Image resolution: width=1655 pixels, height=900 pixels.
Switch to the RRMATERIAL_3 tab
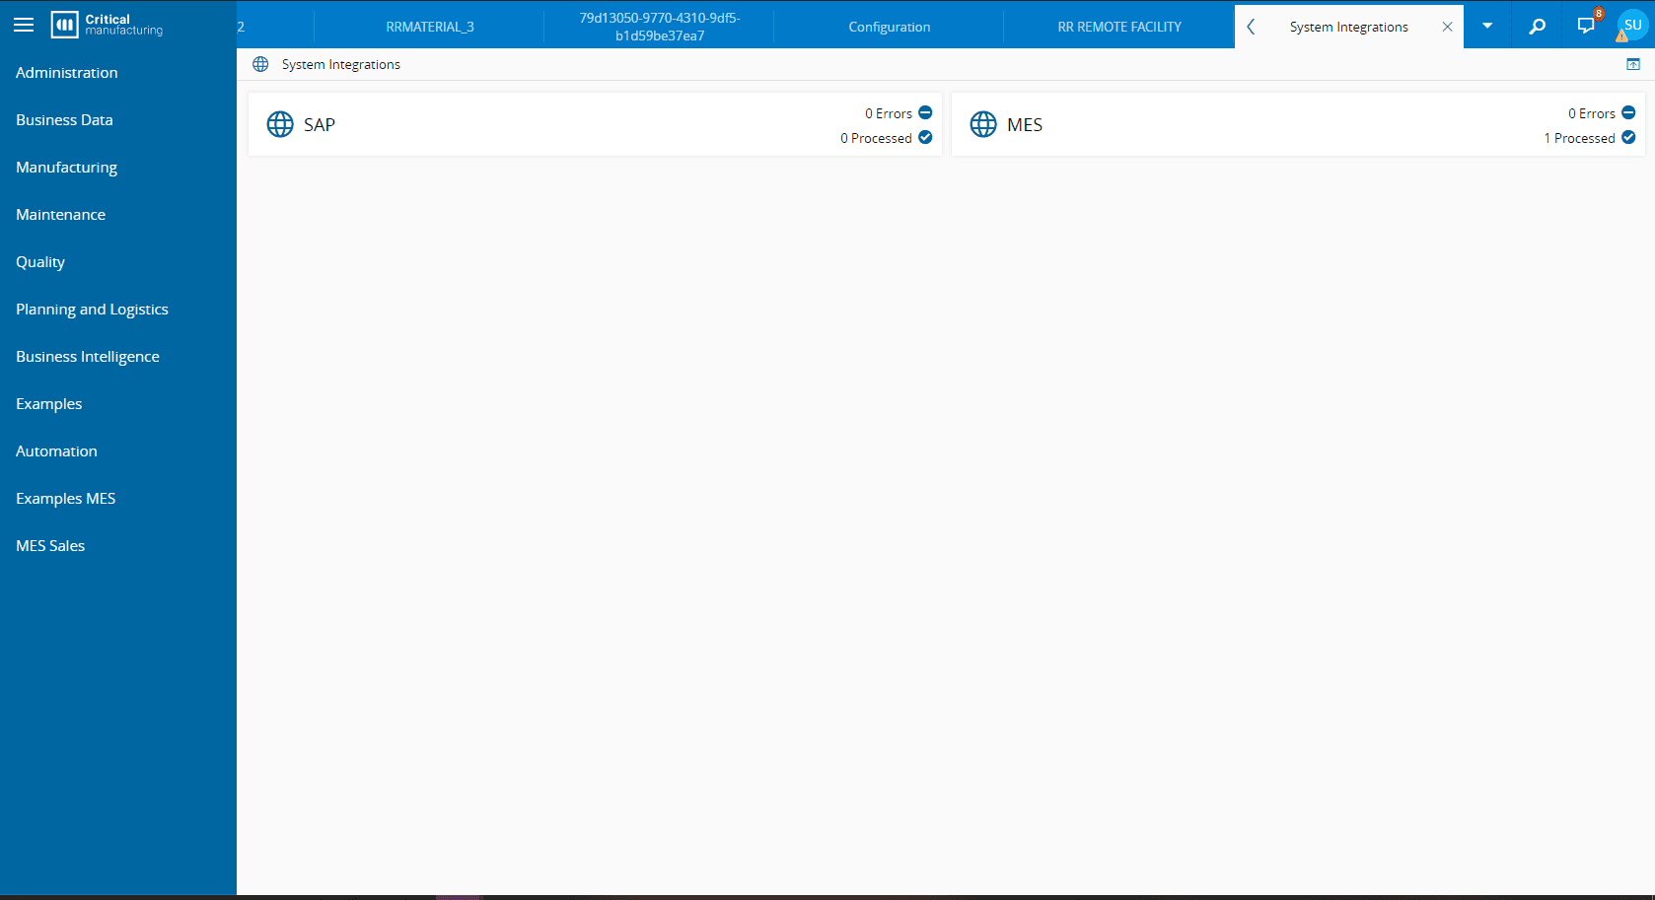pyautogui.click(x=430, y=27)
